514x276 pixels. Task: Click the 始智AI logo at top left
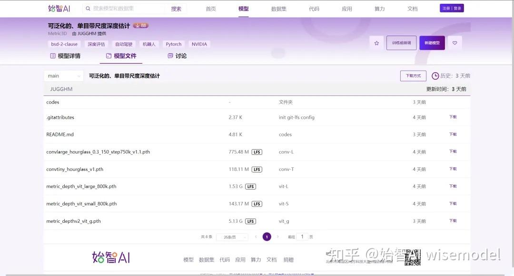pyautogui.click(x=59, y=8)
